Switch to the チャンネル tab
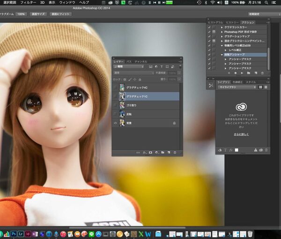The height and width of the screenshot is (239, 281). 141,62
